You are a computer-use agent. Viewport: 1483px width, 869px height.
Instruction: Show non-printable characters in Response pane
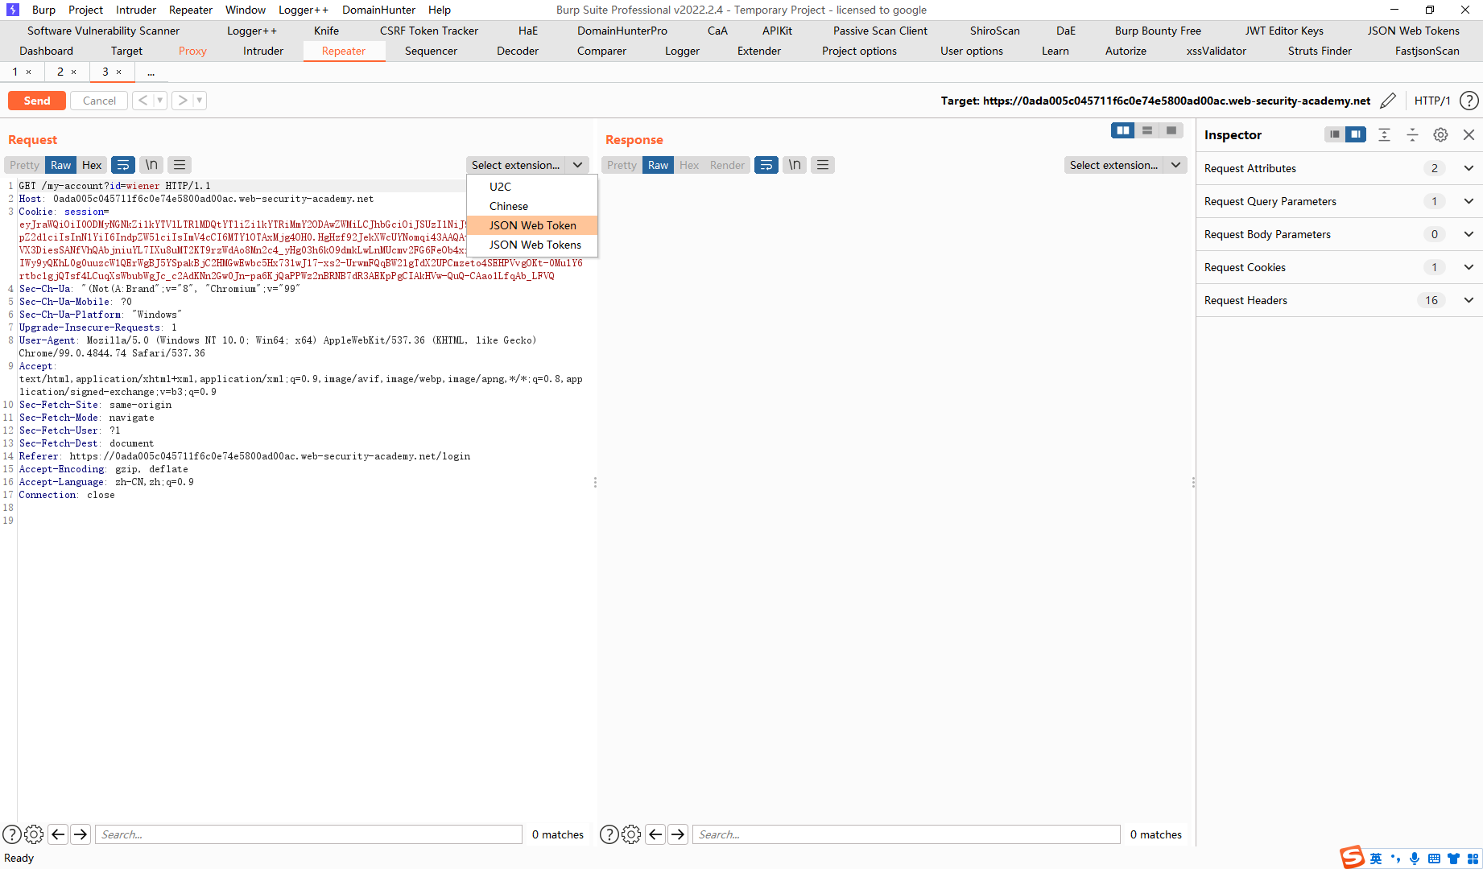click(795, 165)
